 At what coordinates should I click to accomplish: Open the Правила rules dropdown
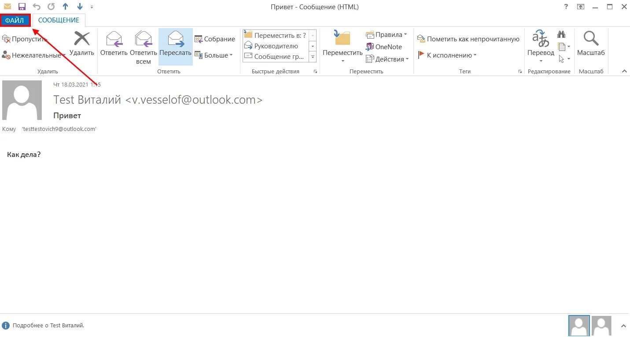click(386, 35)
